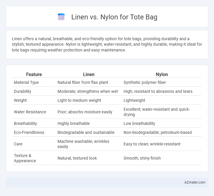Click the 'Linen' column header
Viewport: 214px width, 196px height.
(x=89, y=74)
